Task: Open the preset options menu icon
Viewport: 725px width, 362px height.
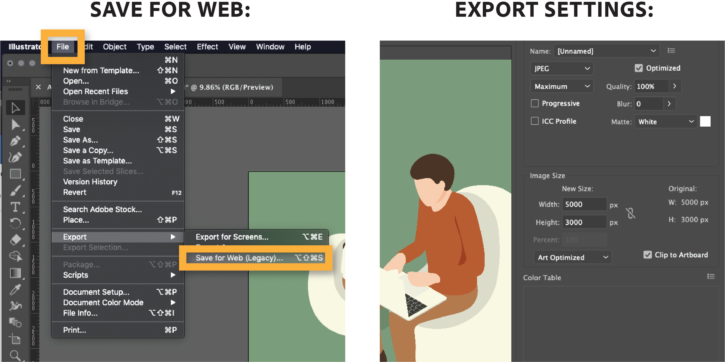Action: [x=671, y=50]
